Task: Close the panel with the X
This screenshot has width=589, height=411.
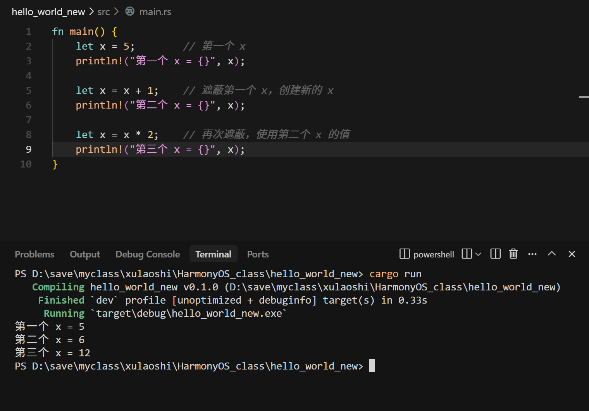Action: pyautogui.click(x=572, y=254)
